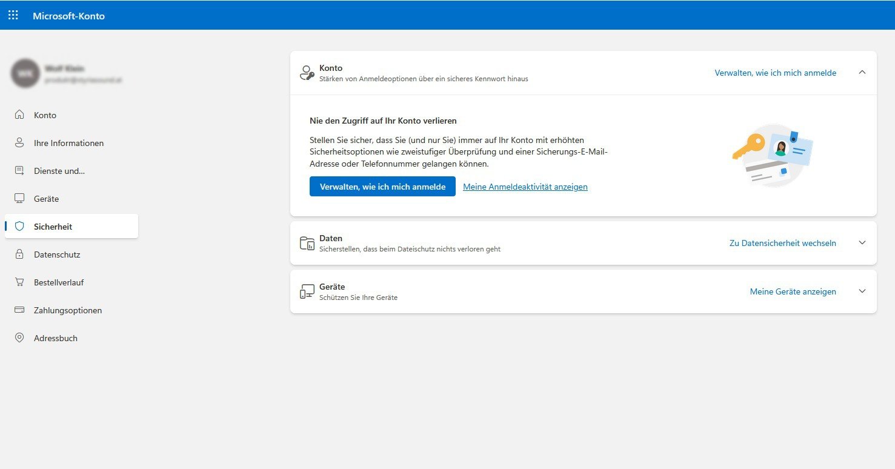The height and width of the screenshot is (469, 895).
Task: Click the home icon beside Konto
Action: click(x=19, y=115)
